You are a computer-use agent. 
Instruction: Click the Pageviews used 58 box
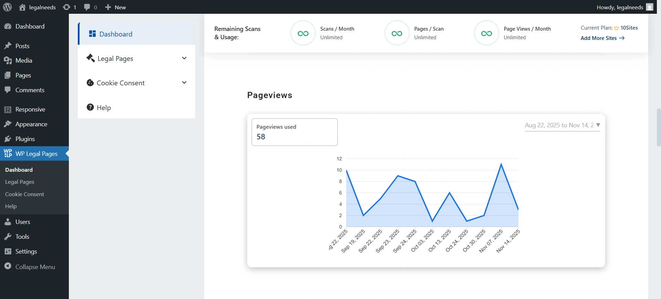[295, 132]
